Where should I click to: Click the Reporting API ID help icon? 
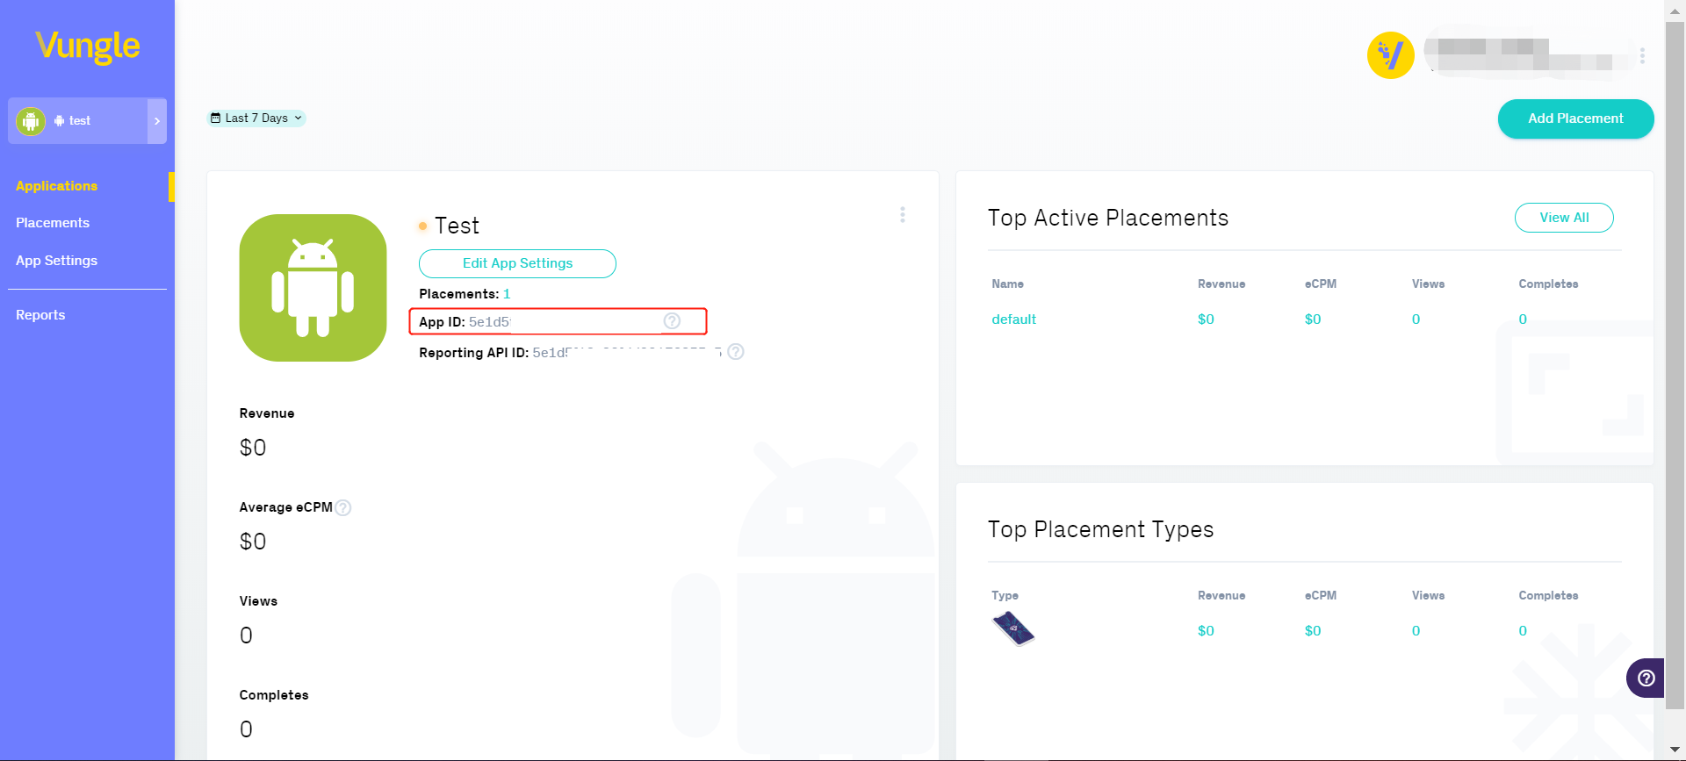pyautogui.click(x=736, y=352)
